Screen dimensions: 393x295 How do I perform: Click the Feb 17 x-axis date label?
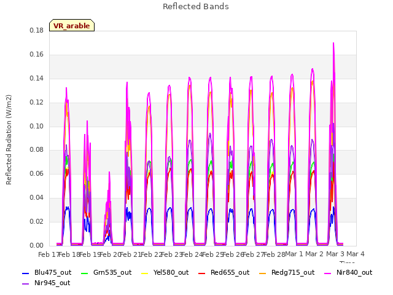[49, 254]
